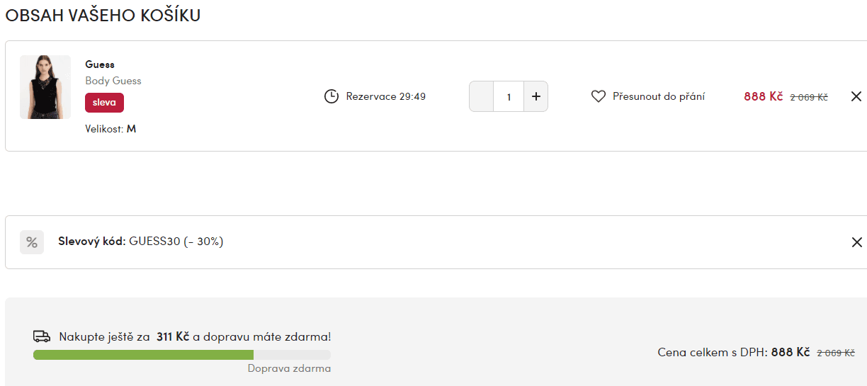Viewport: 867px width, 386px height.
Task: Click the quantity input field showing 1
Action: 509,96
